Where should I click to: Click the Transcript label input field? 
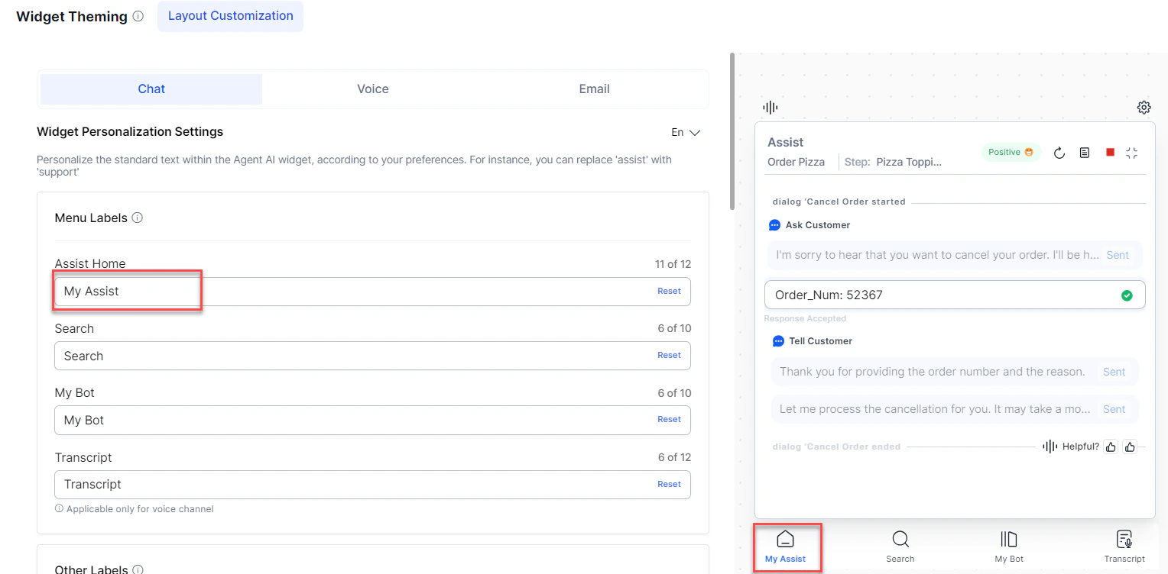(x=372, y=485)
